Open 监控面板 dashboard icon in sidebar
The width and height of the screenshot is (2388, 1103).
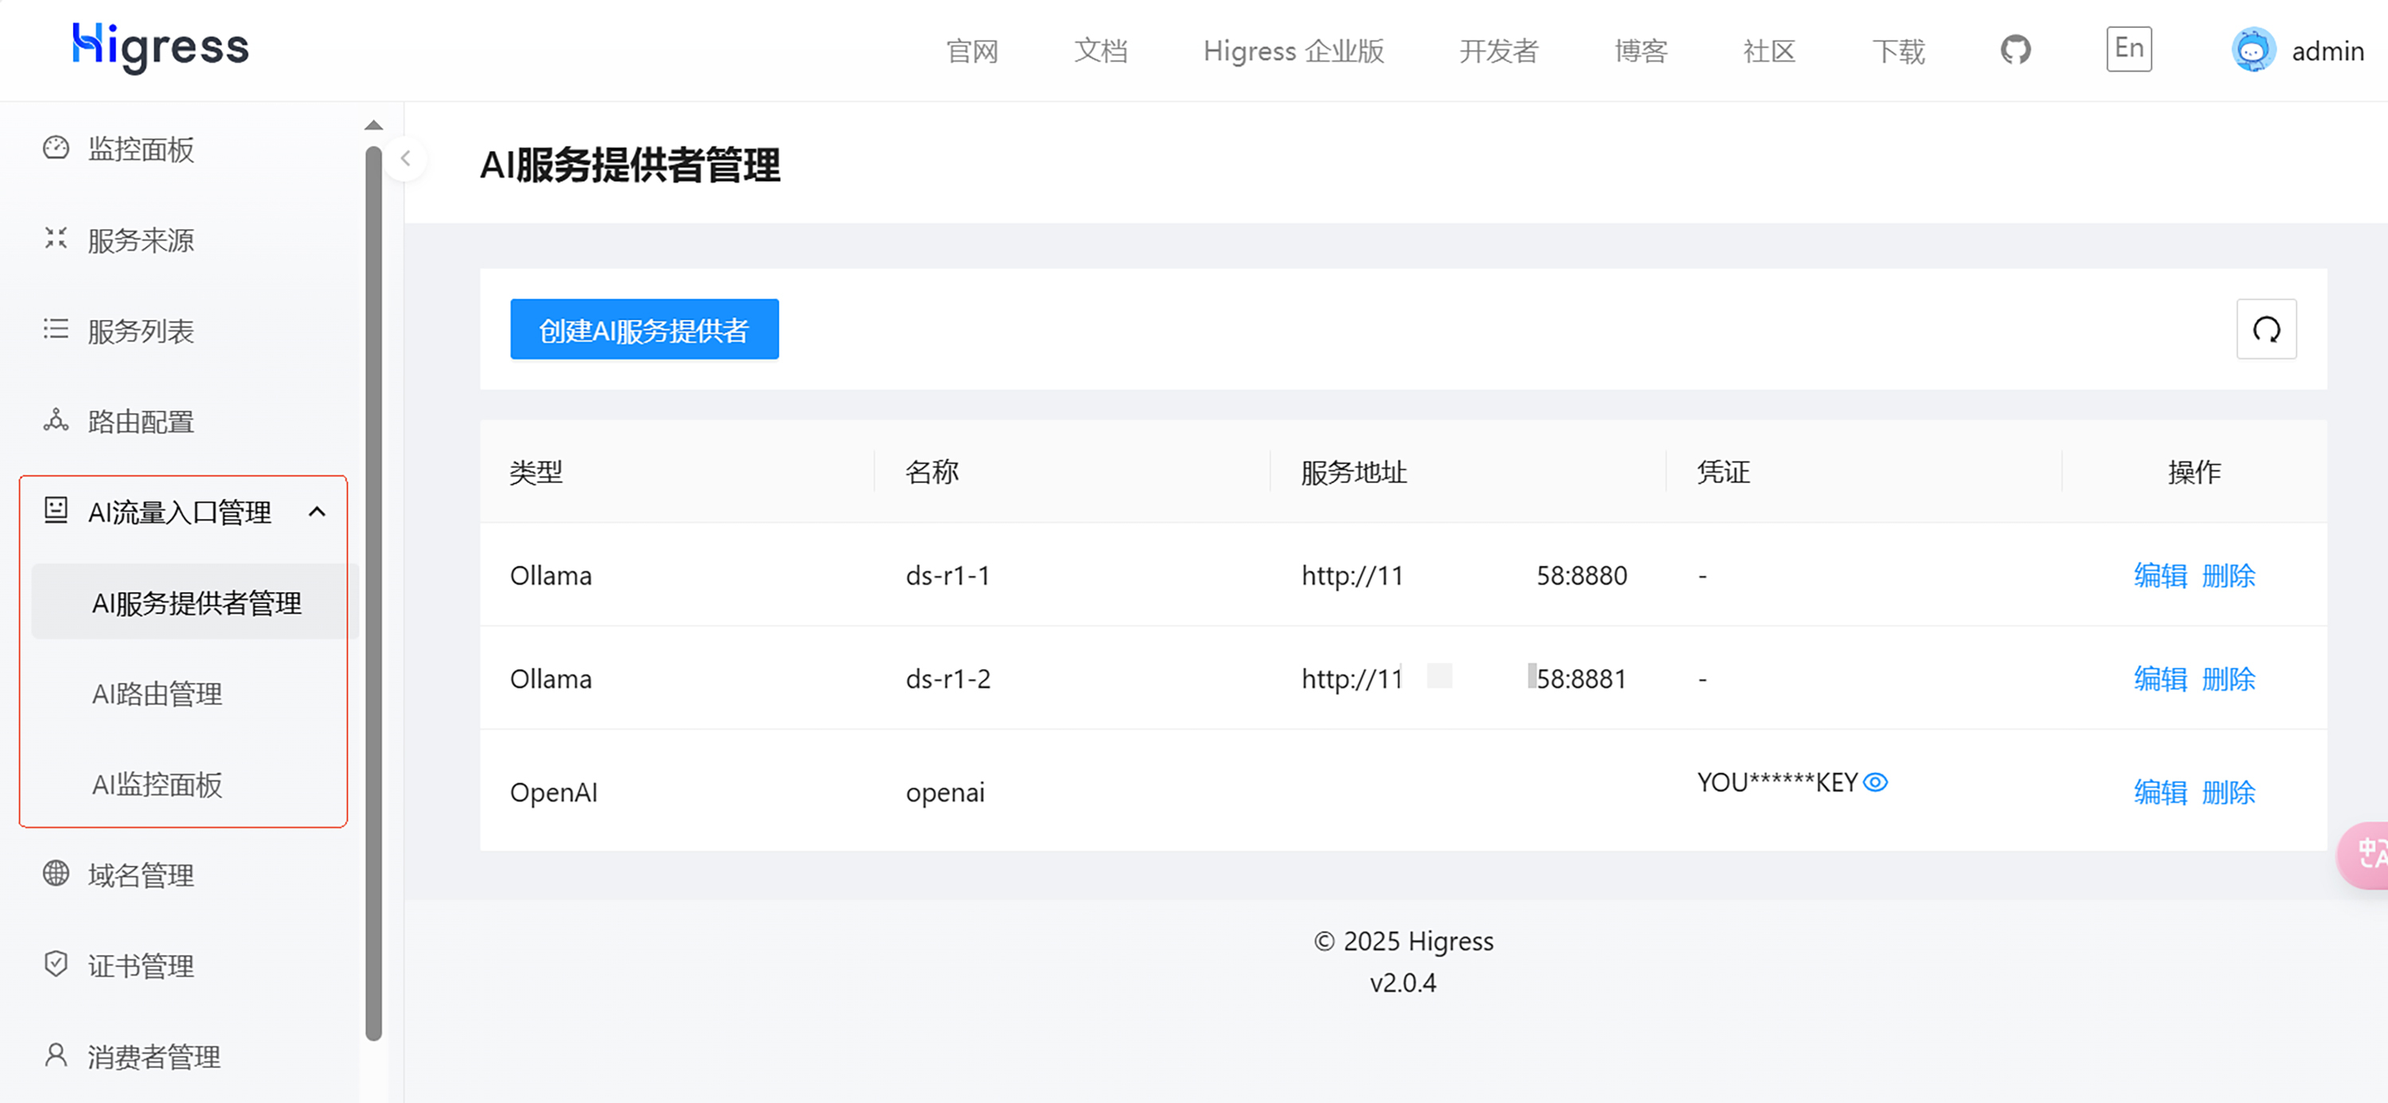(x=56, y=148)
